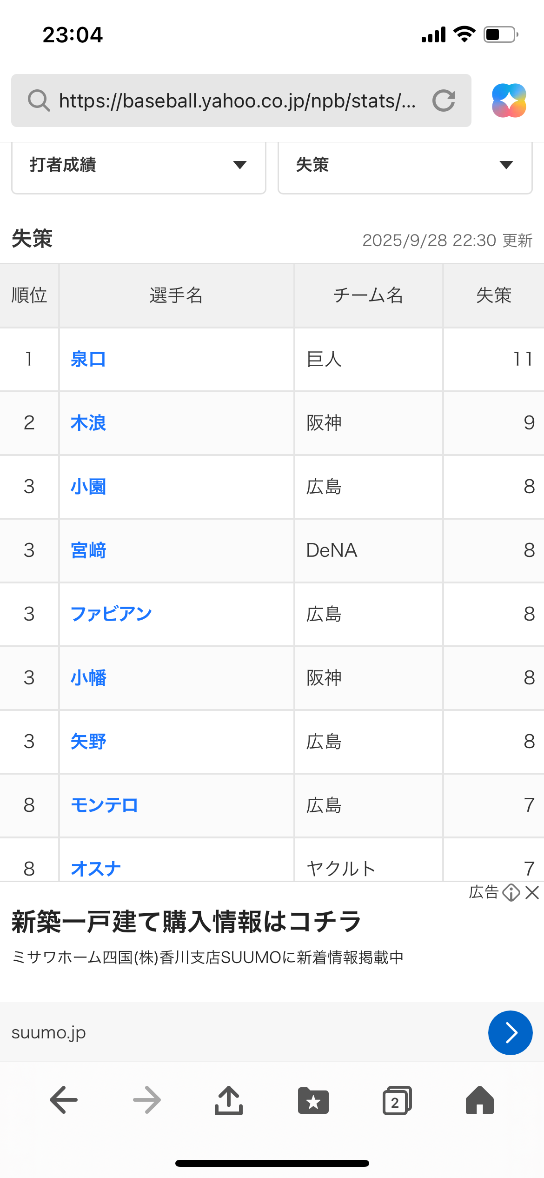
Task: Open the bookmarks star folder
Action: [x=313, y=1101]
